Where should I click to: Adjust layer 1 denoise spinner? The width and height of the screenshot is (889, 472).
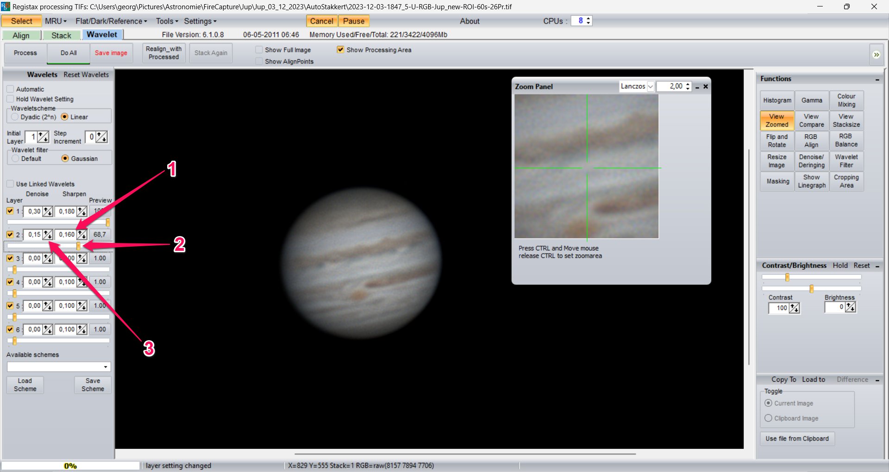pyautogui.click(x=48, y=211)
